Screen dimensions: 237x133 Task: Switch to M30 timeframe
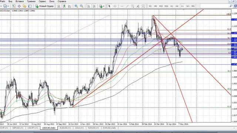coord(166,6)
